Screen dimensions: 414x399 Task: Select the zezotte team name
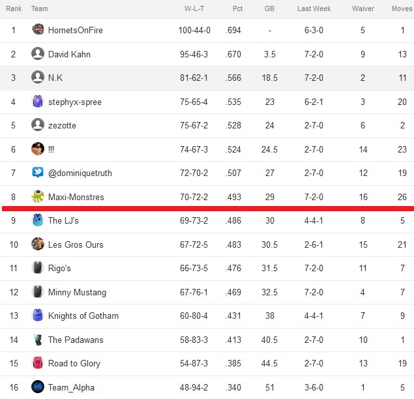coord(62,125)
